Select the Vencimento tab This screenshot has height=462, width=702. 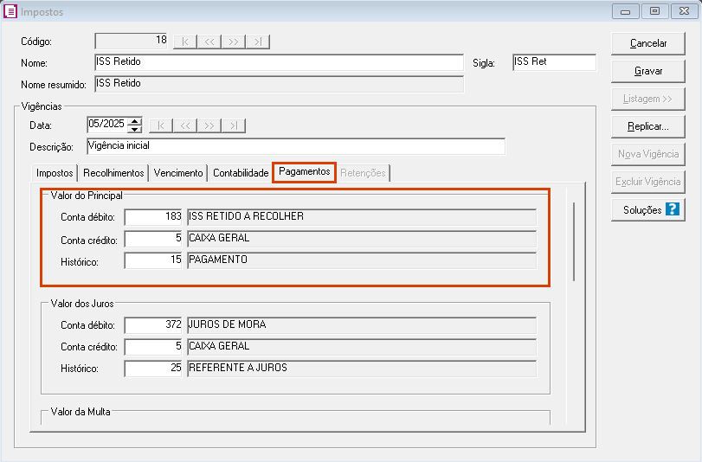[x=178, y=173]
